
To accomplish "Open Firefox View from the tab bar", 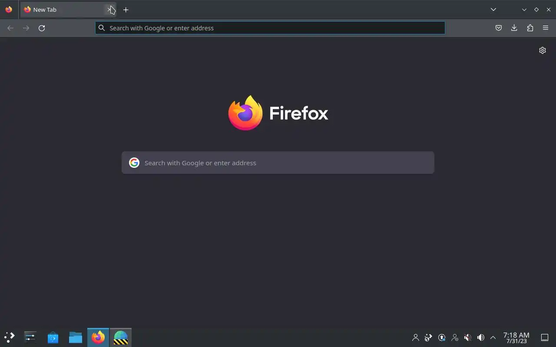I will point(9,10).
